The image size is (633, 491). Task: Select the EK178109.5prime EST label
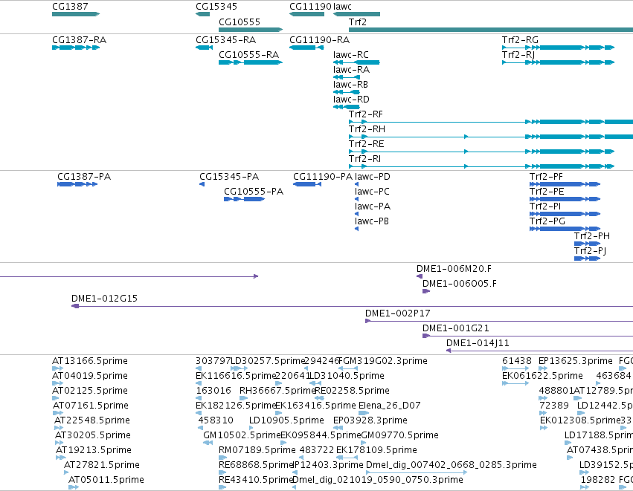(376, 451)
